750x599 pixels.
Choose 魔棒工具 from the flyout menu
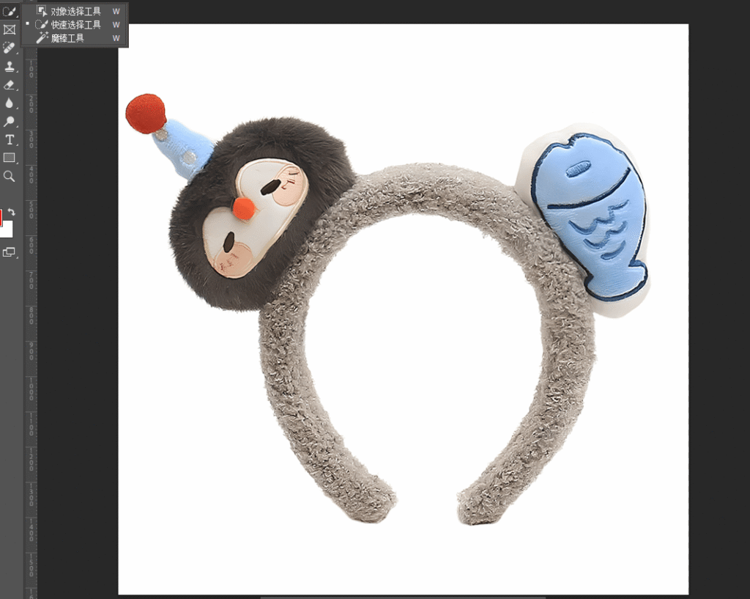(x=67, y=38)
